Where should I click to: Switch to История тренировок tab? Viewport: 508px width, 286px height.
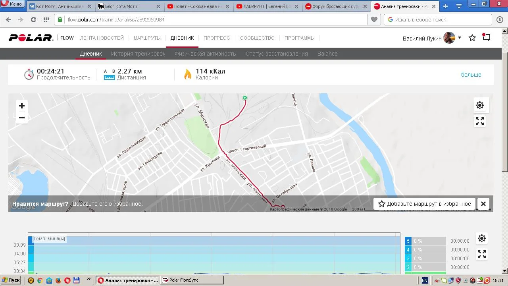(138, 54)
